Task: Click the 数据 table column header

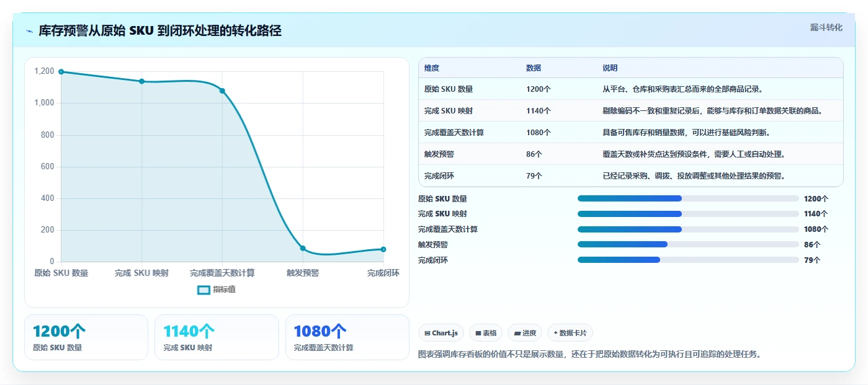Action: (x=534, y=68)
